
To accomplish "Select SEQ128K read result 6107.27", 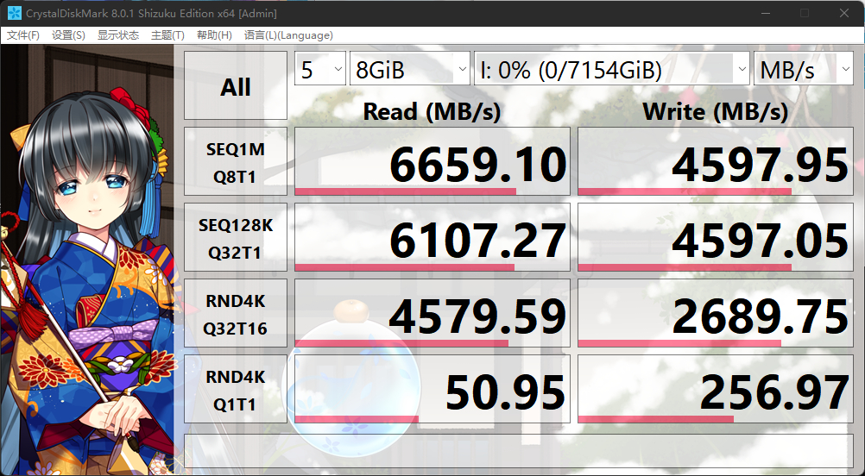I will click(x=432, y=237).
